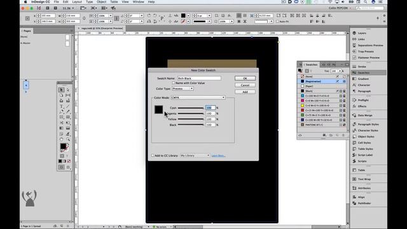
Task: Open the Links panel
Action: [x=361, y=39]
